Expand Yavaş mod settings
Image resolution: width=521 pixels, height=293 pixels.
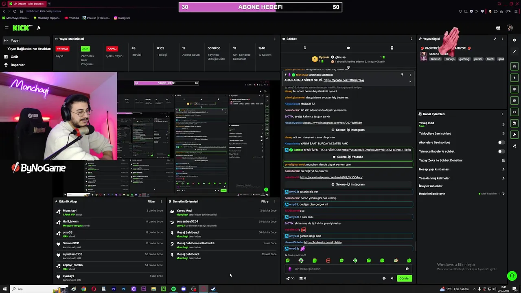(x=503, y=125)
